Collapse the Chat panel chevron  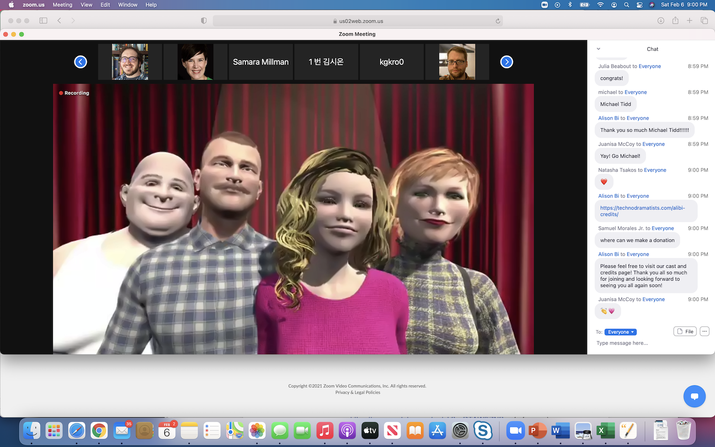(598, 49)
